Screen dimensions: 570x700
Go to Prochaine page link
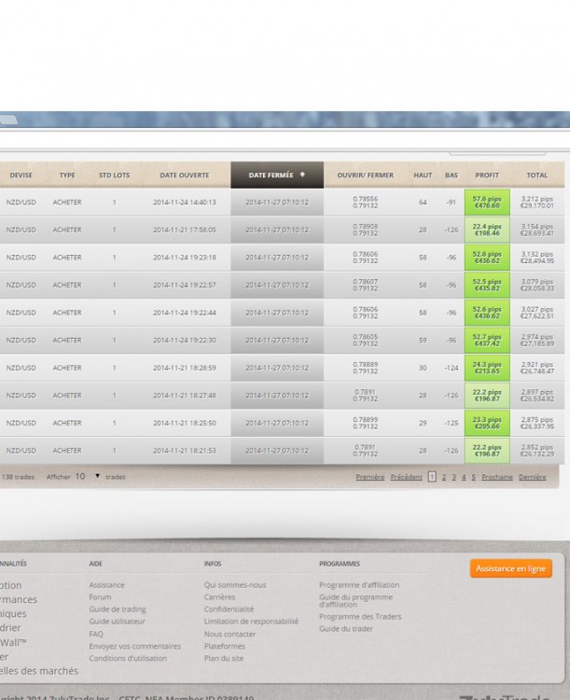pyautogui.click(x=497, y=477)
